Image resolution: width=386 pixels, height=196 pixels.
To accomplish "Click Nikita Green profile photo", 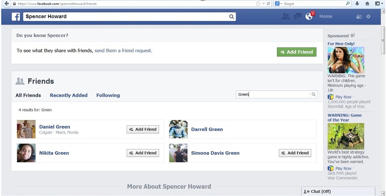I will pos(26,153).
